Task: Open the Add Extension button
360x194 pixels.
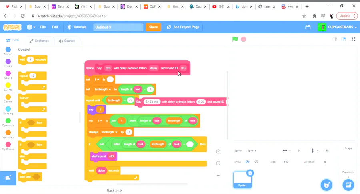Action: pos(8,178)
